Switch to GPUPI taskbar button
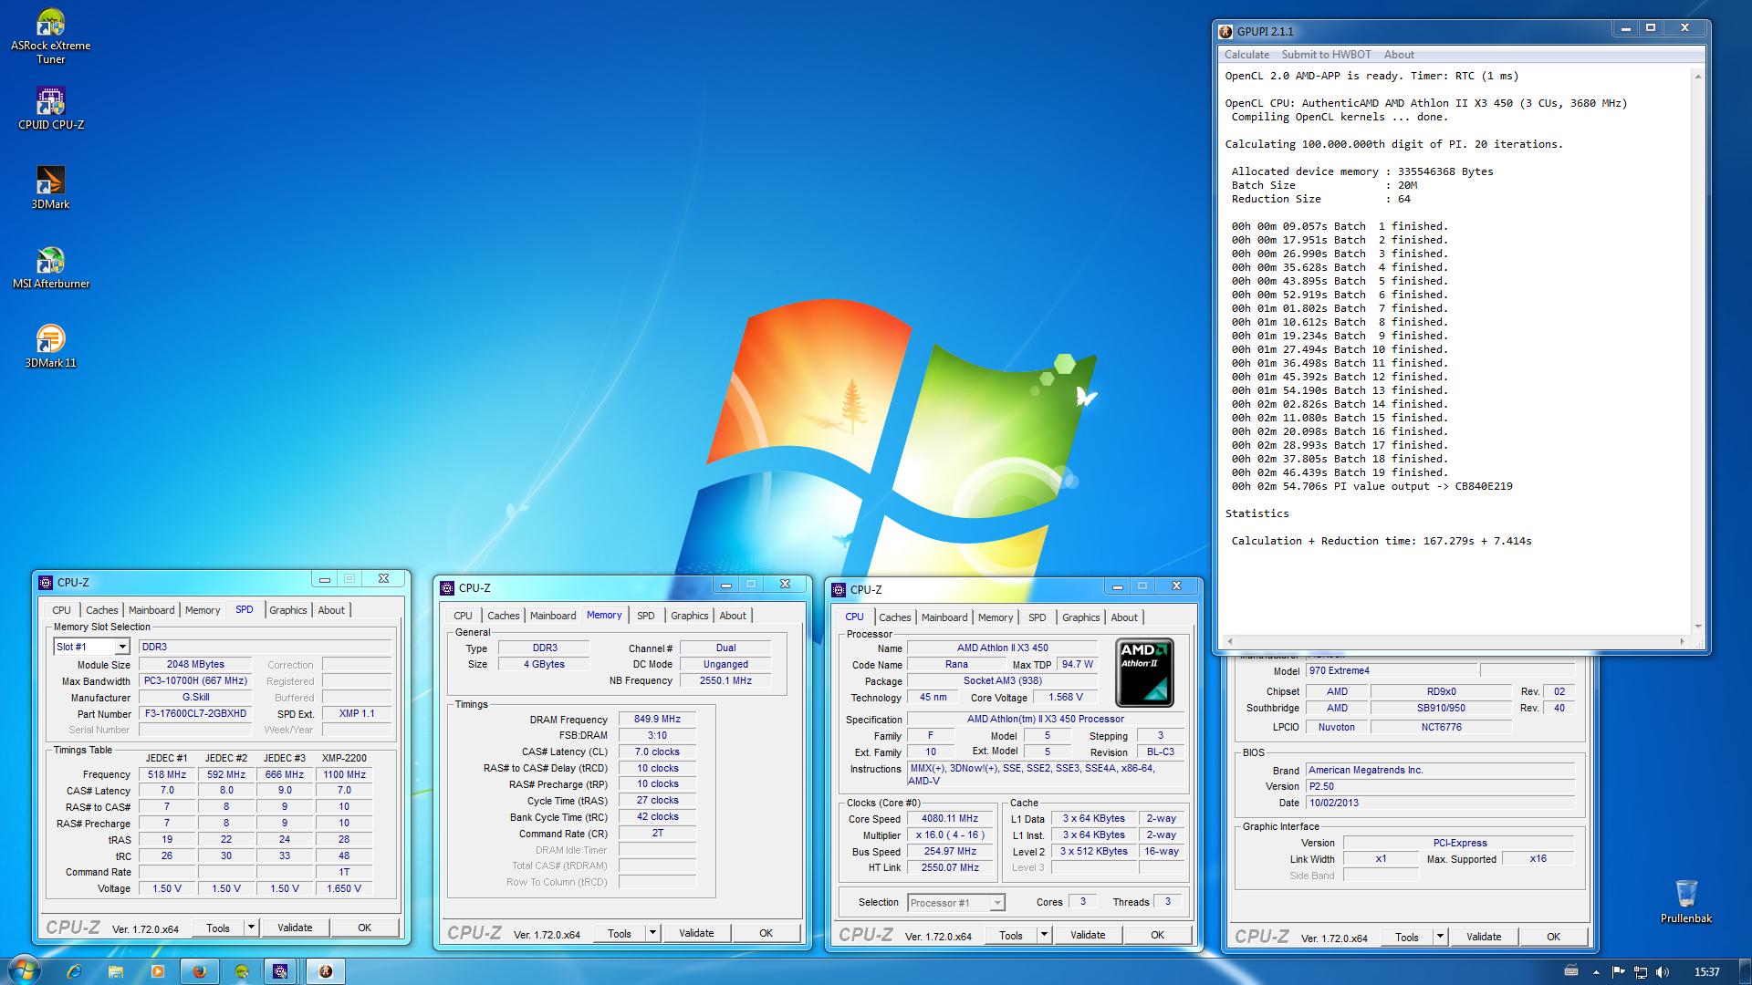 (x=325, y=971)
